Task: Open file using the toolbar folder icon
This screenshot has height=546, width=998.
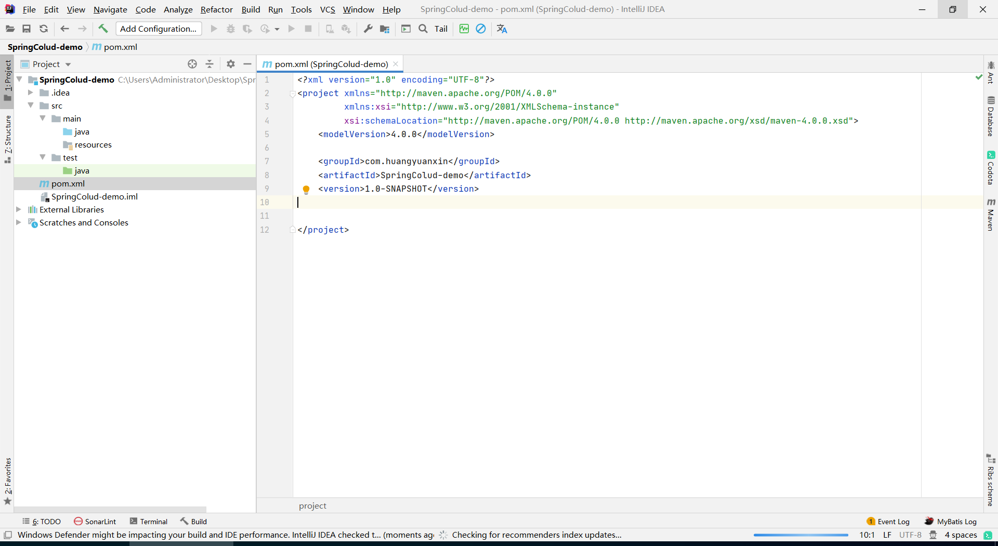Action: coord(10,29)
